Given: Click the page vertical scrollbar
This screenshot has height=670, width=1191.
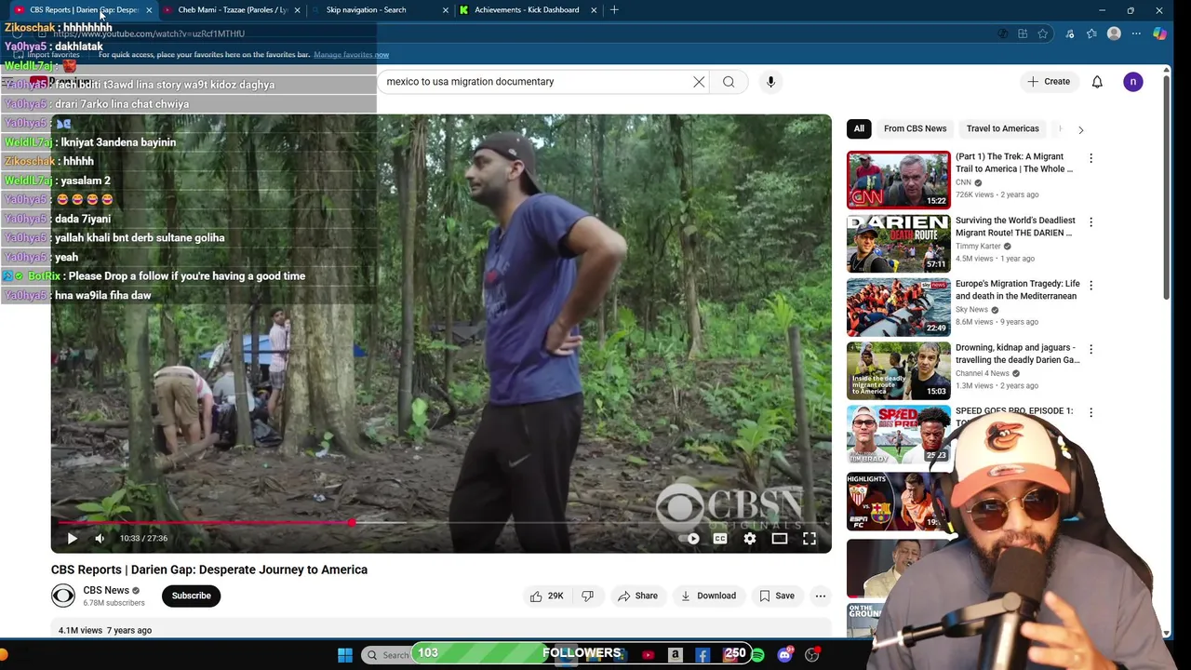Looking at the screenshot, I should pos(1167,186).
